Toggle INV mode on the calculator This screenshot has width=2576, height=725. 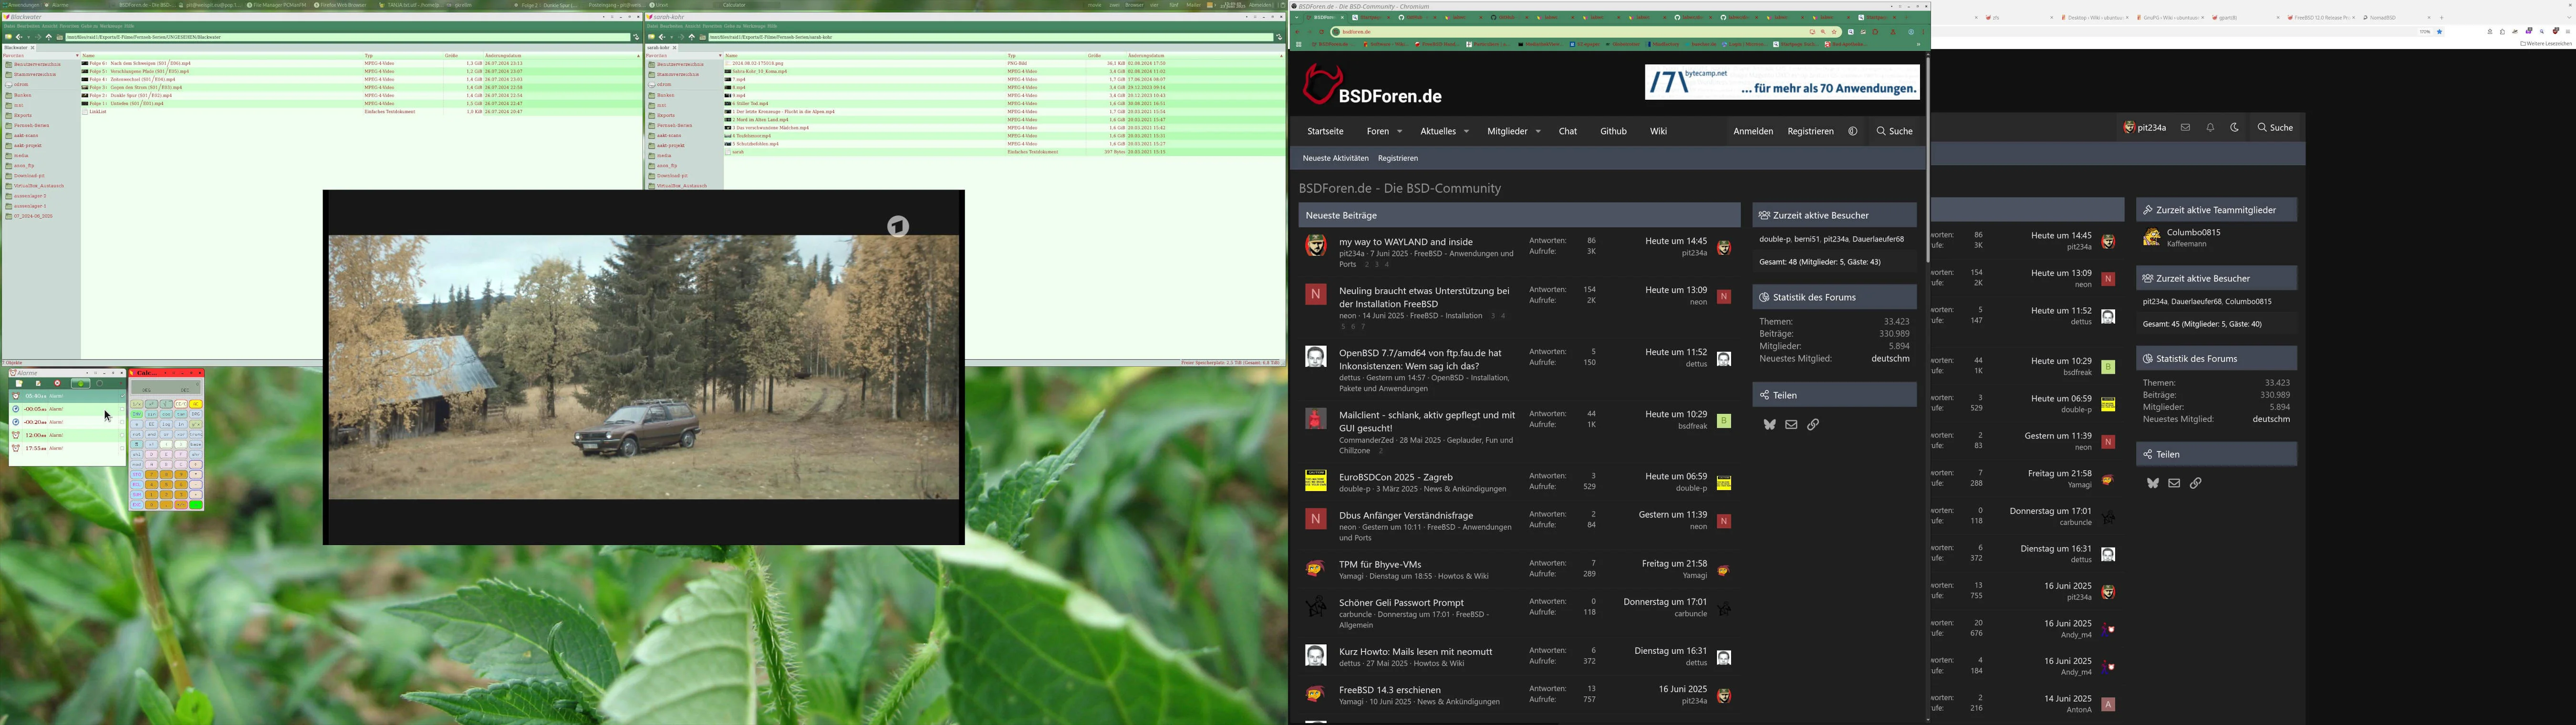tap(137, 414)
